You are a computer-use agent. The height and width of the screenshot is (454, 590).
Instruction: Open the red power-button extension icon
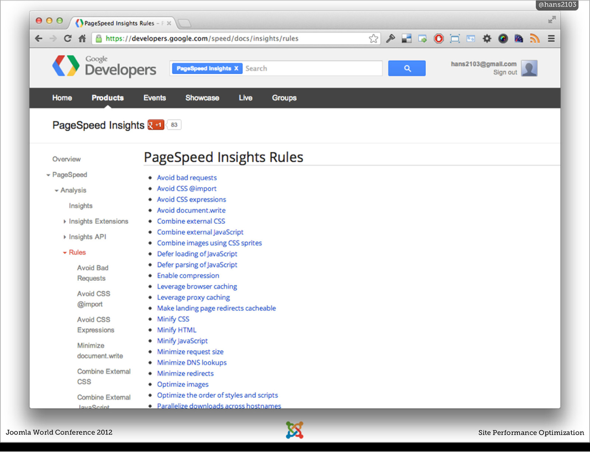click(438, 38)
